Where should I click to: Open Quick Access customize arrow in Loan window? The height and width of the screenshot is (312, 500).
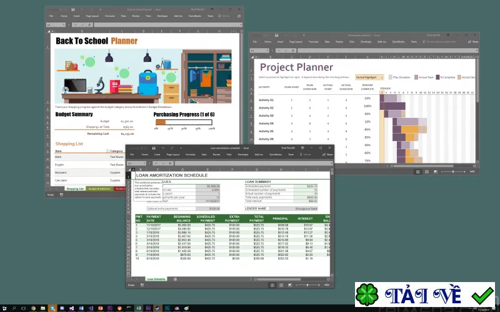tap(181, 148)
